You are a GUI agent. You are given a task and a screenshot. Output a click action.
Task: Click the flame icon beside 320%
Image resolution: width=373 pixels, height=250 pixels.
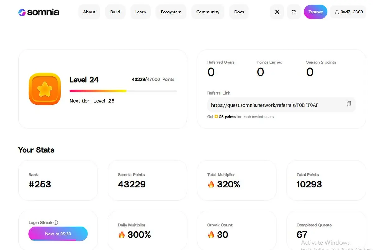[x=211, y=184]
